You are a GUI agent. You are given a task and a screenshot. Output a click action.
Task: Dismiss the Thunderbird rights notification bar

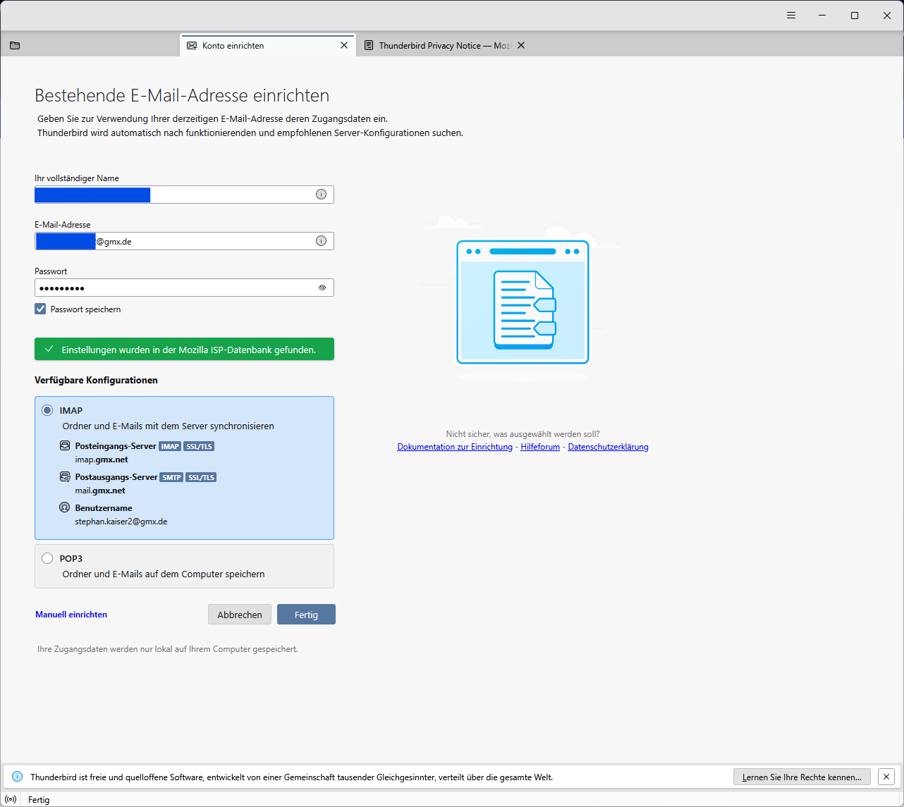pos(886,777)
